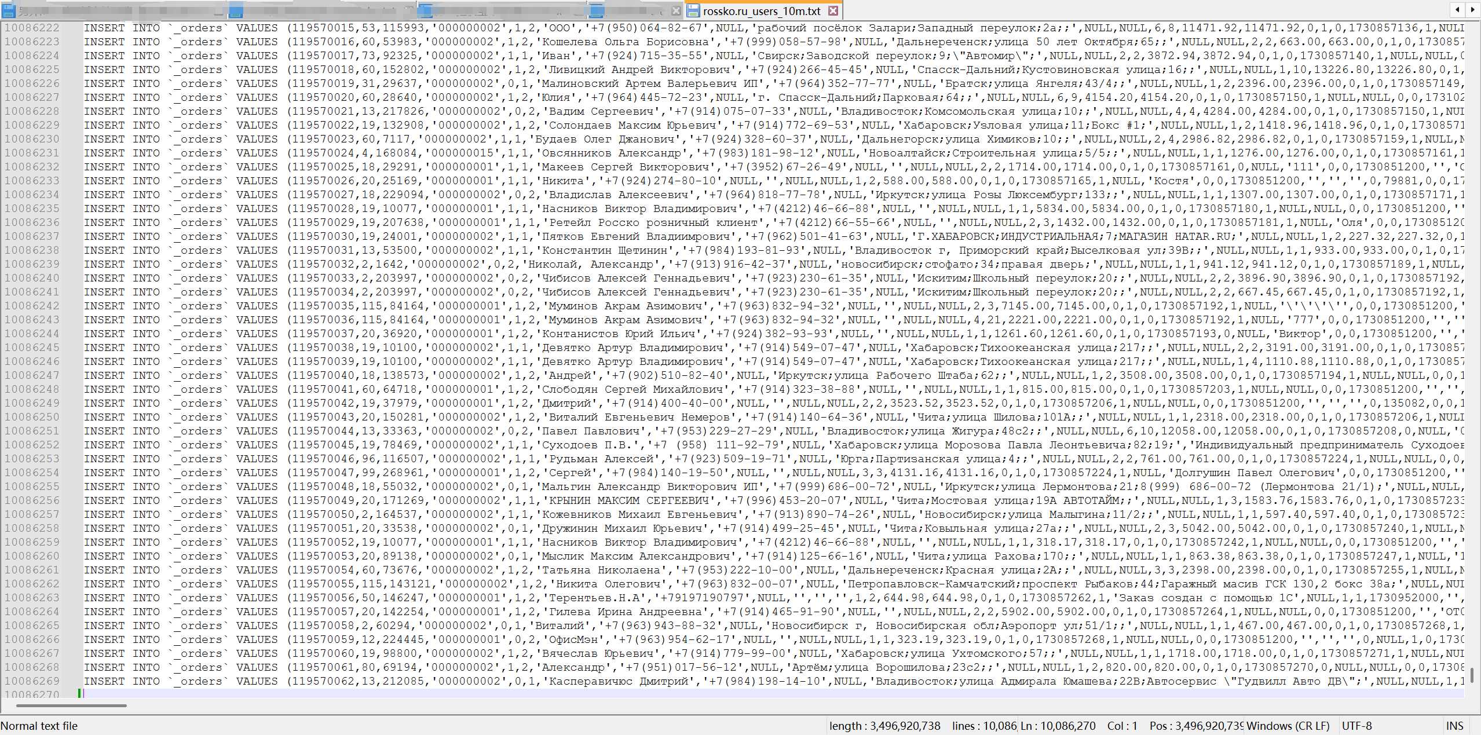Click the vertical scrollbar thumb on the right edge
The height and width of the screenshot is (735, 1481).
point(1472,675)
